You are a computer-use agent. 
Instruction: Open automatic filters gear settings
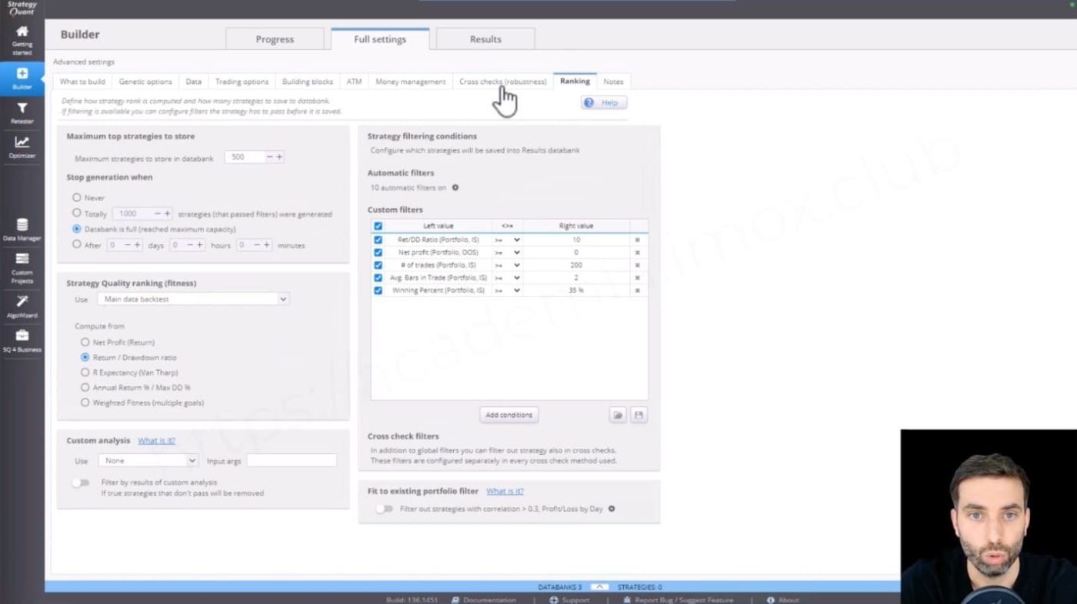coord(455,188)
